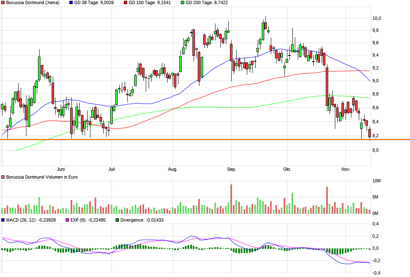Click the green GD 200 Tage legend square

pyautogui.click(x=183, y=2)
